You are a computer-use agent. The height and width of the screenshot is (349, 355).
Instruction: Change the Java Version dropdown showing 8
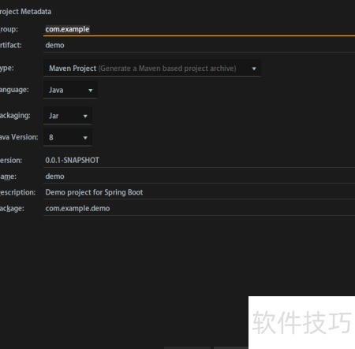pos(68,137)
